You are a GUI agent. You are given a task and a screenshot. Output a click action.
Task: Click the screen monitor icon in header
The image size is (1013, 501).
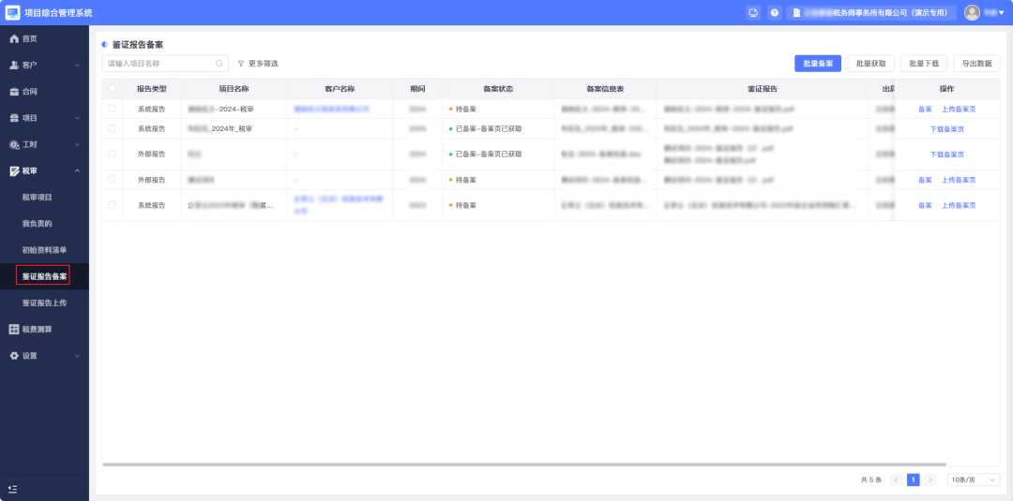(x=752, y=13)
